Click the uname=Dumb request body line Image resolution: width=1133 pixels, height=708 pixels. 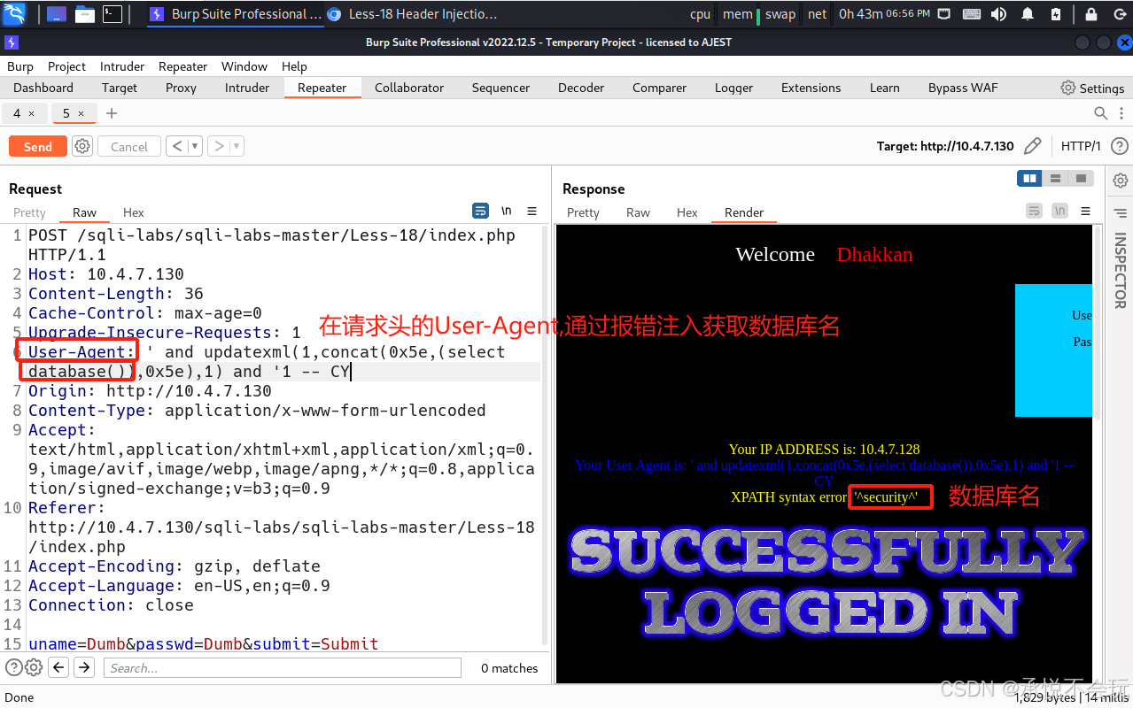coord(203,643)
